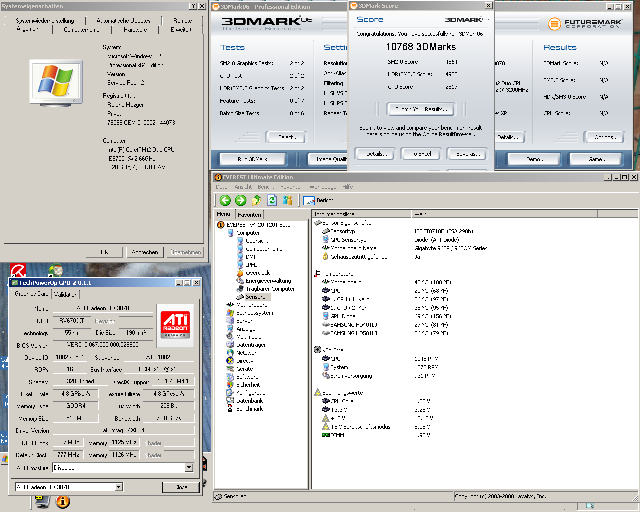
Task: Expand the Anzeige tree node
Action: point(221,329)
